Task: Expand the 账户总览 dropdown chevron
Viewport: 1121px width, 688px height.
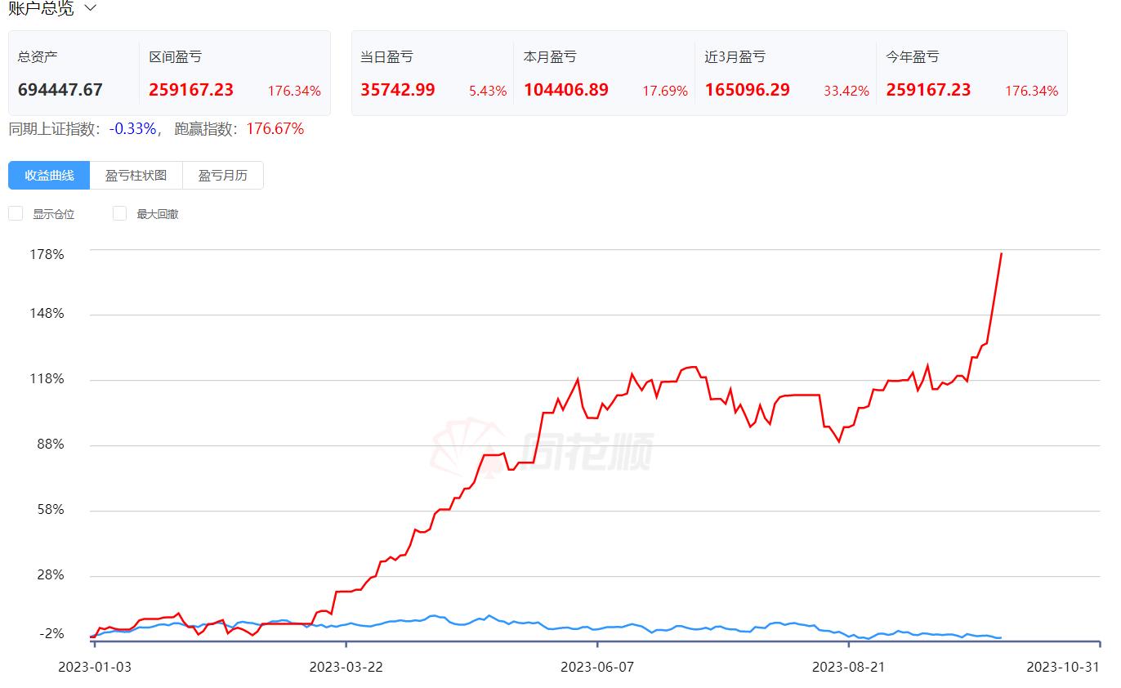Action: tap(91, 8)
